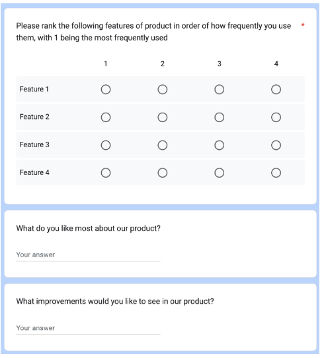The image size is (324, 358).
Task: Rank Feature 4 as 1
Action: [106, 174]
